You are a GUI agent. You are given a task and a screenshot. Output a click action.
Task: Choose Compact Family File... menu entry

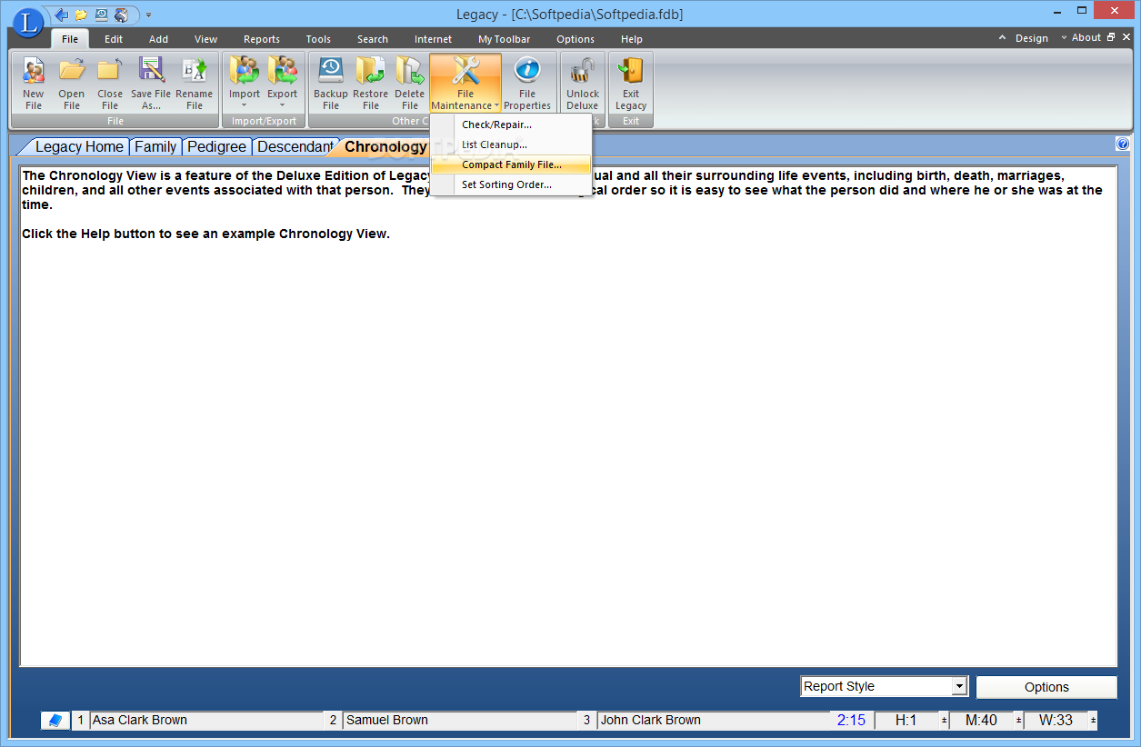pyautogui.click(x=511, y=164)
